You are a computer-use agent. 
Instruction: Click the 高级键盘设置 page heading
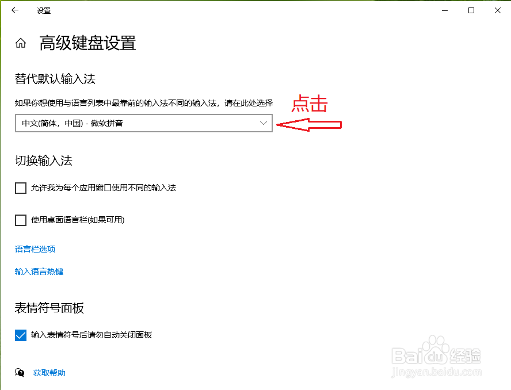pos(87,43)
